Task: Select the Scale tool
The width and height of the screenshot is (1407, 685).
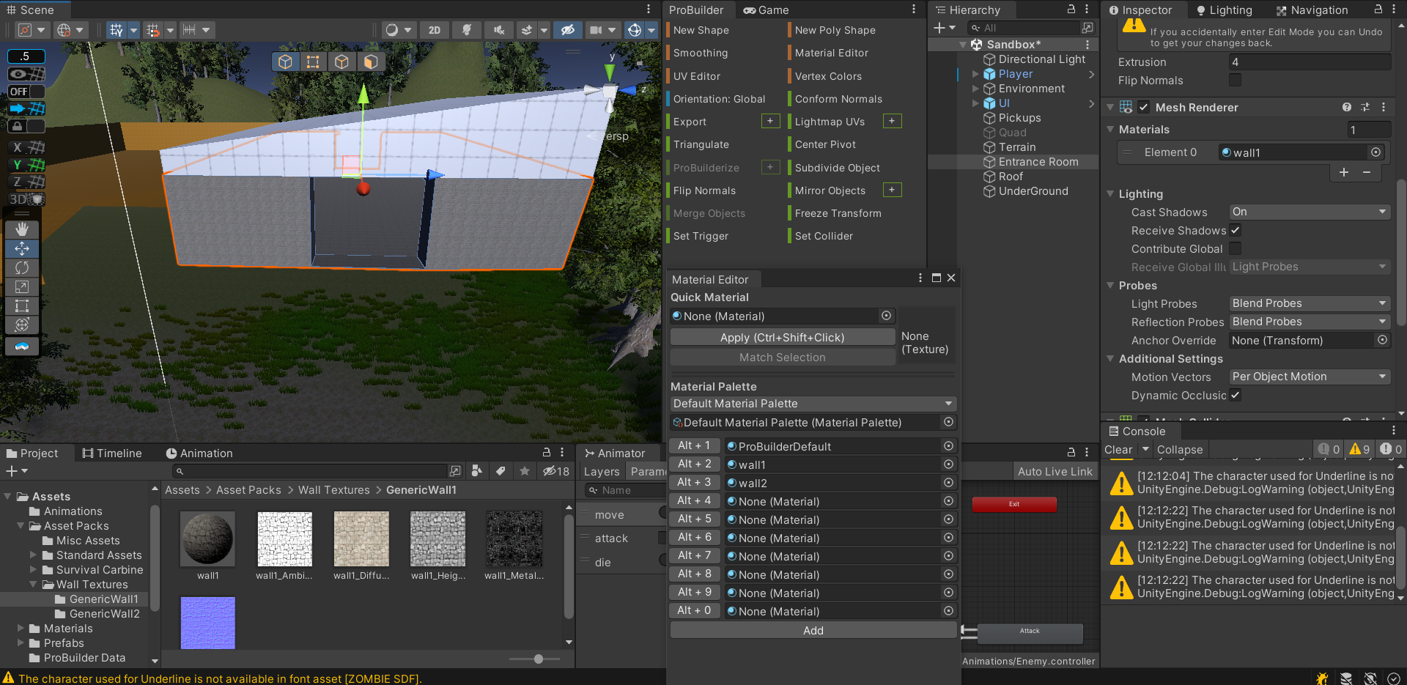Action: click(22, 286)
